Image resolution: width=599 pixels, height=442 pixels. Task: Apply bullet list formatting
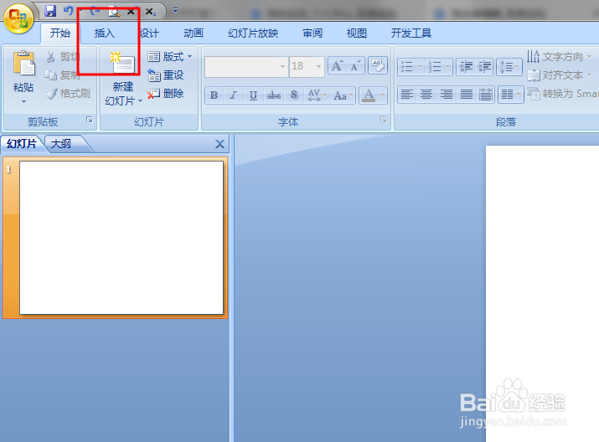tap(407, 66)
